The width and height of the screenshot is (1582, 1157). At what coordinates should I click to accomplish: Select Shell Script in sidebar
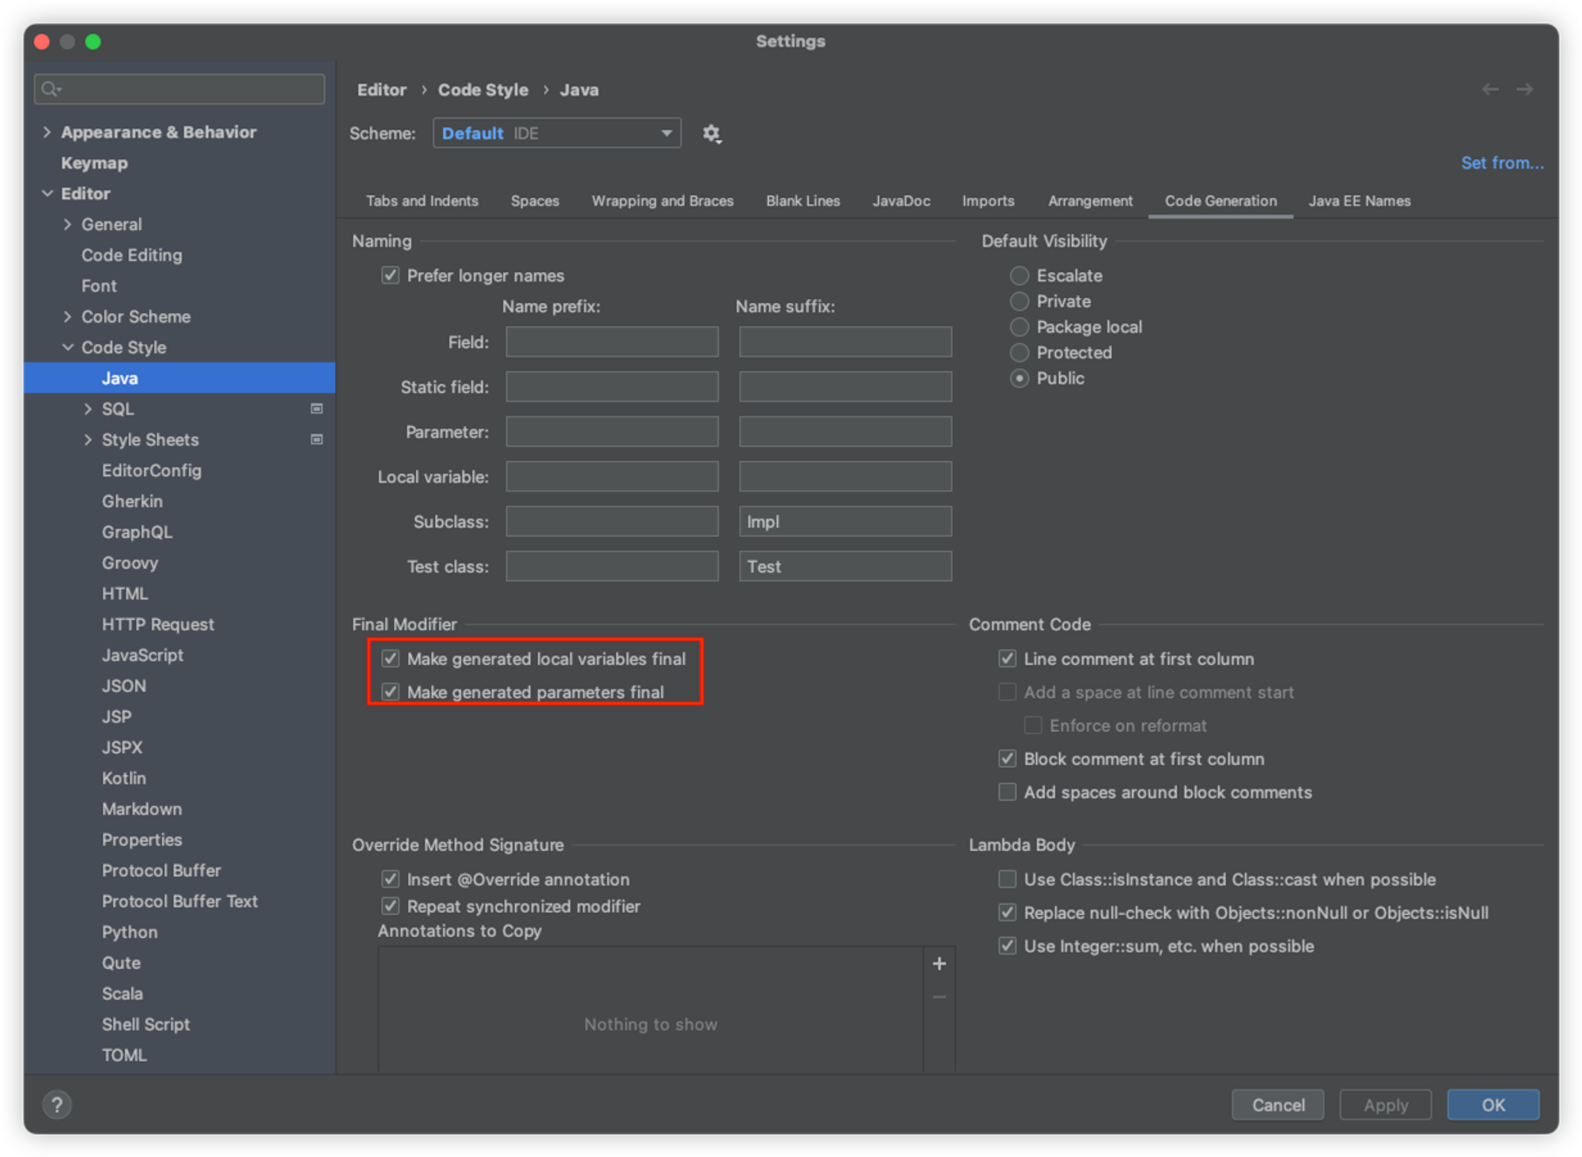[x=146, y=1024]
